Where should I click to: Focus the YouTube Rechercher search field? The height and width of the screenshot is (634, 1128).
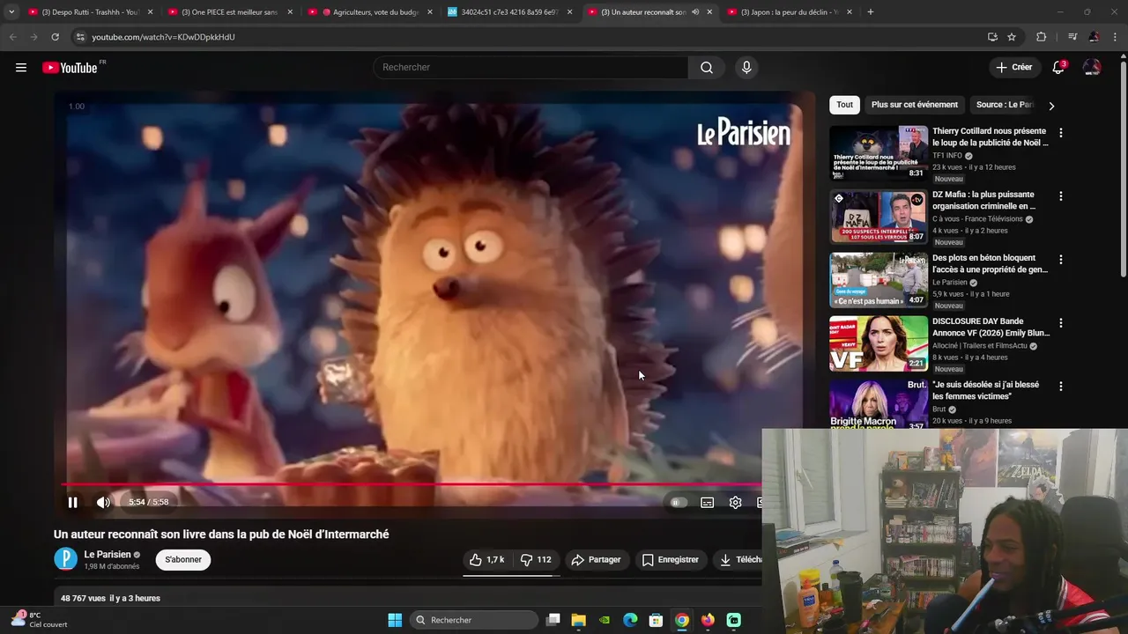(531, 67)
